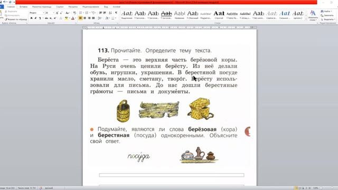The height and width of the screenshot is (190, 338).
Task: Redo the last action
Action: (x=10, y=2)
